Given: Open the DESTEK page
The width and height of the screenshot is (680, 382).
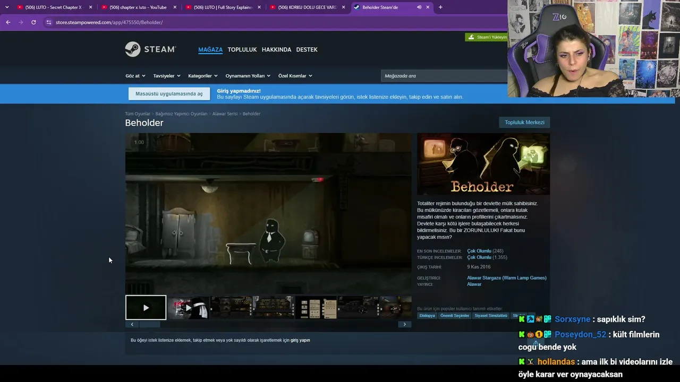Looking at the screenshot, I should [x=307, y=49].
